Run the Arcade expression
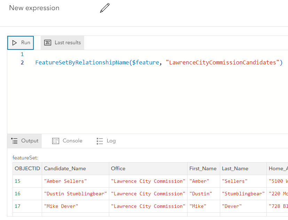 point(21,42)
